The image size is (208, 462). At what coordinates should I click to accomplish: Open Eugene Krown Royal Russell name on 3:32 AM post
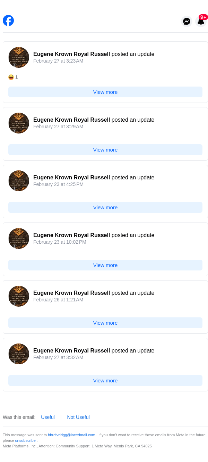tap(71, 351)
